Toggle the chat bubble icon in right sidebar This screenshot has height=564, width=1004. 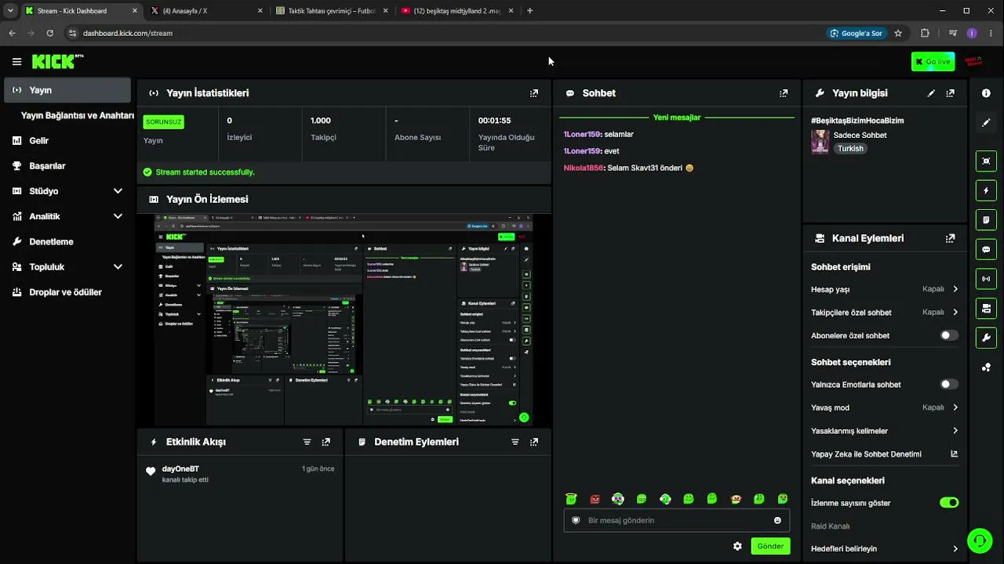(986, 250)
